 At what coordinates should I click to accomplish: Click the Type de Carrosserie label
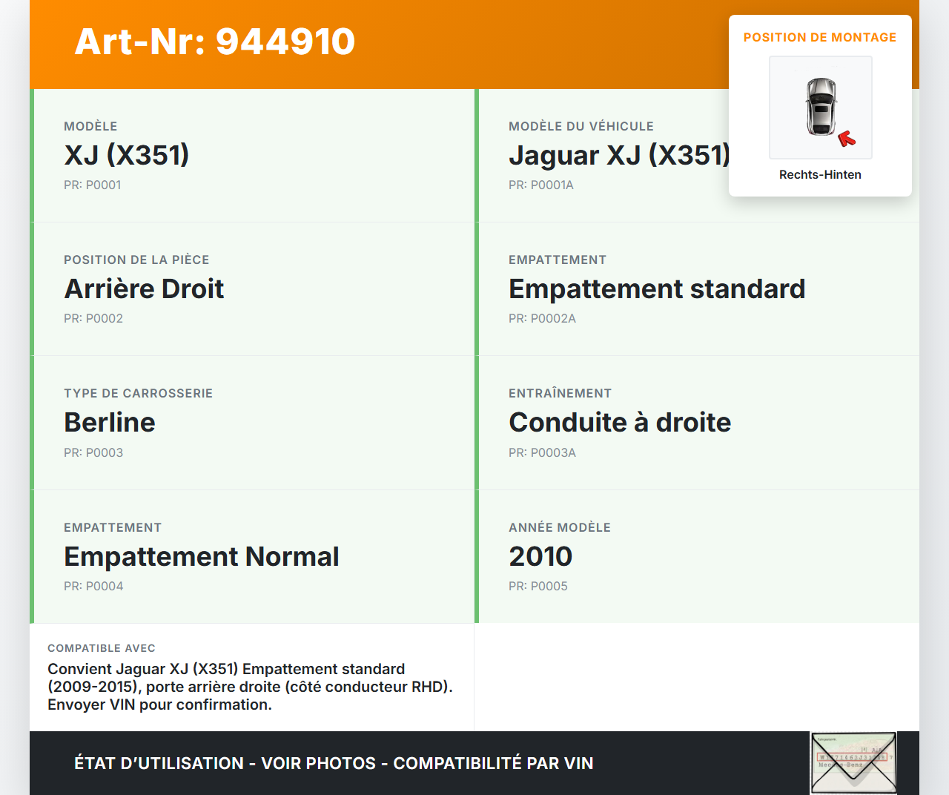pos(138,394)
